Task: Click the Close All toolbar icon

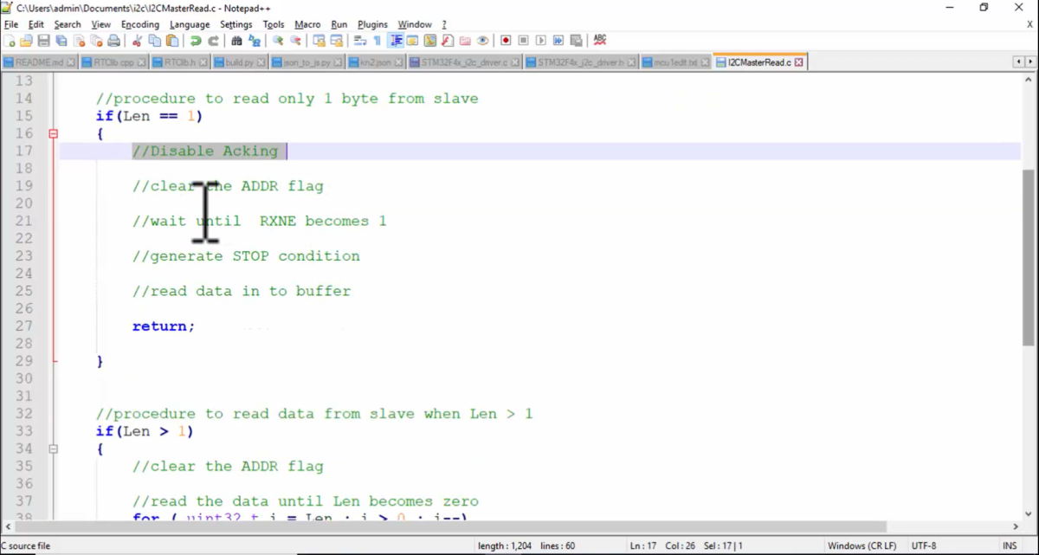Action: (96, 41)
